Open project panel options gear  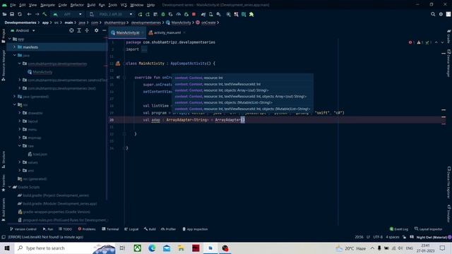(96, 30)
